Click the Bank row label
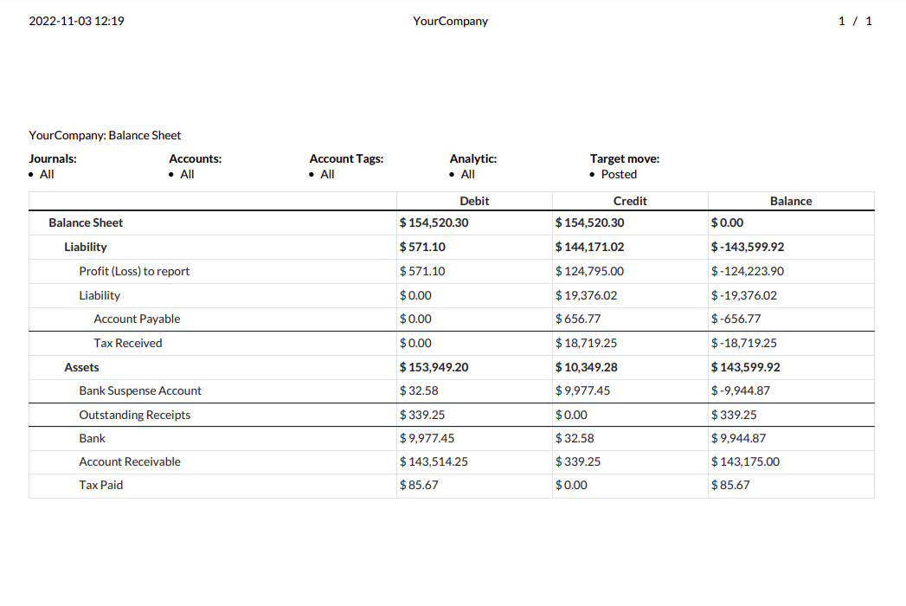 pos(92,438)
